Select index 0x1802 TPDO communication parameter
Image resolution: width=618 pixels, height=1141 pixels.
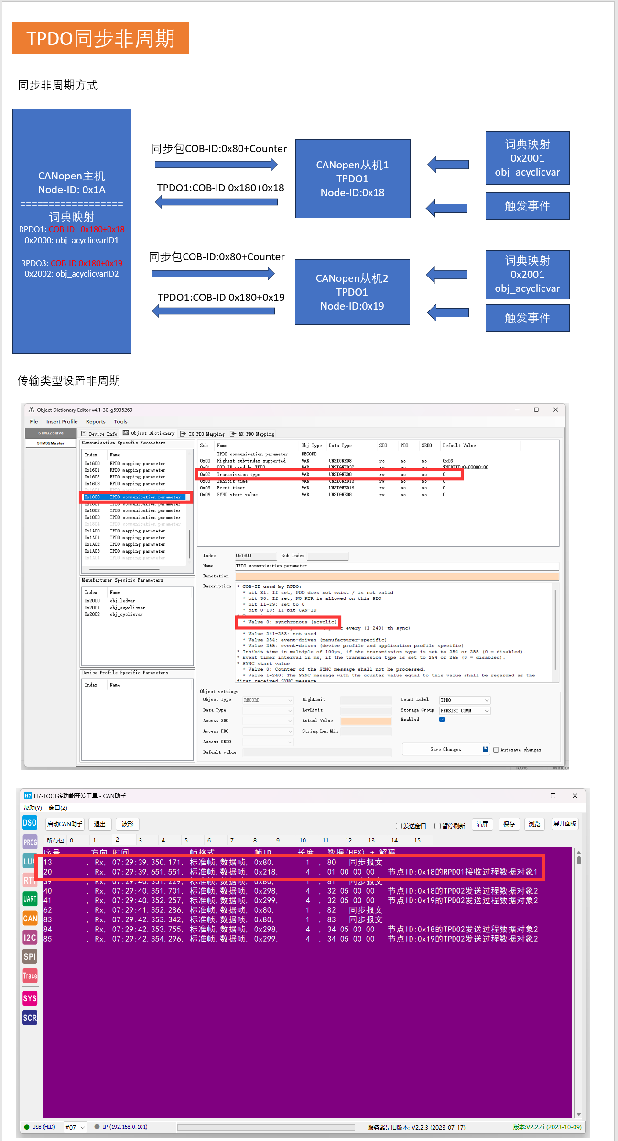pyautogui.click(x=132, y=510)
